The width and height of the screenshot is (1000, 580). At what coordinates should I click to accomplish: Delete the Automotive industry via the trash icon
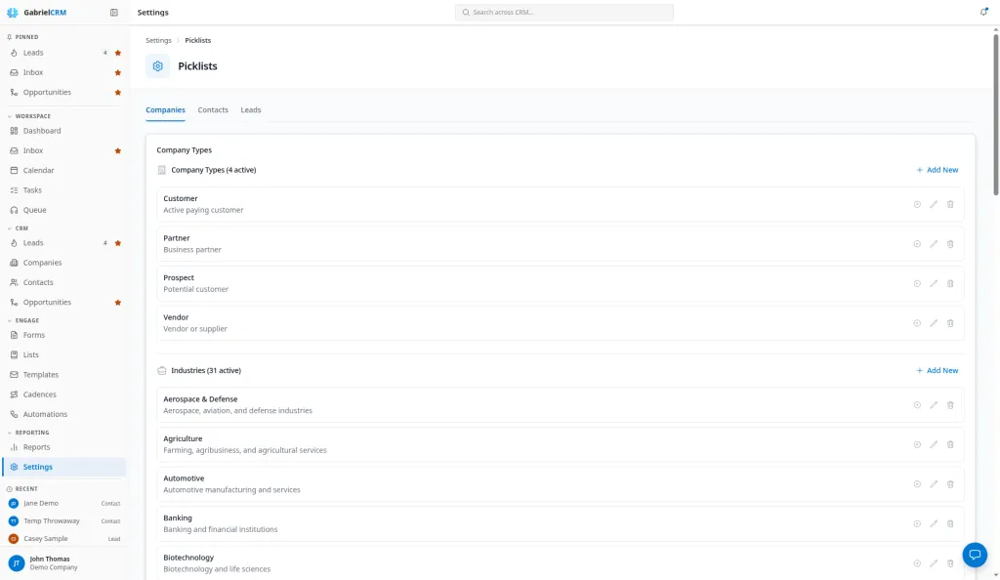pos(950,484)
